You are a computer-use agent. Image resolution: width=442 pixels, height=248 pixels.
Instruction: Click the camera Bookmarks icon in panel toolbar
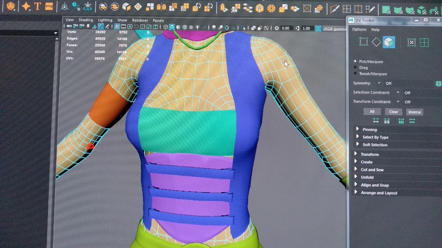tap(88, 27)
